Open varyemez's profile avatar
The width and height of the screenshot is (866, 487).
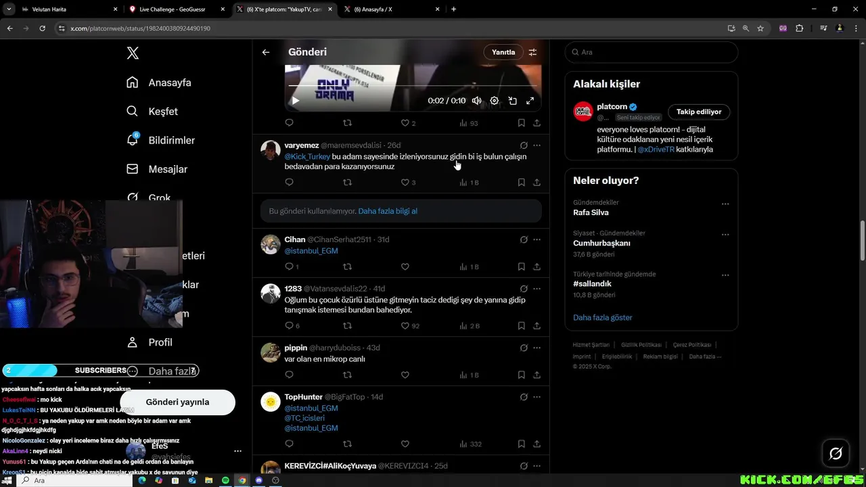(271, 150)
